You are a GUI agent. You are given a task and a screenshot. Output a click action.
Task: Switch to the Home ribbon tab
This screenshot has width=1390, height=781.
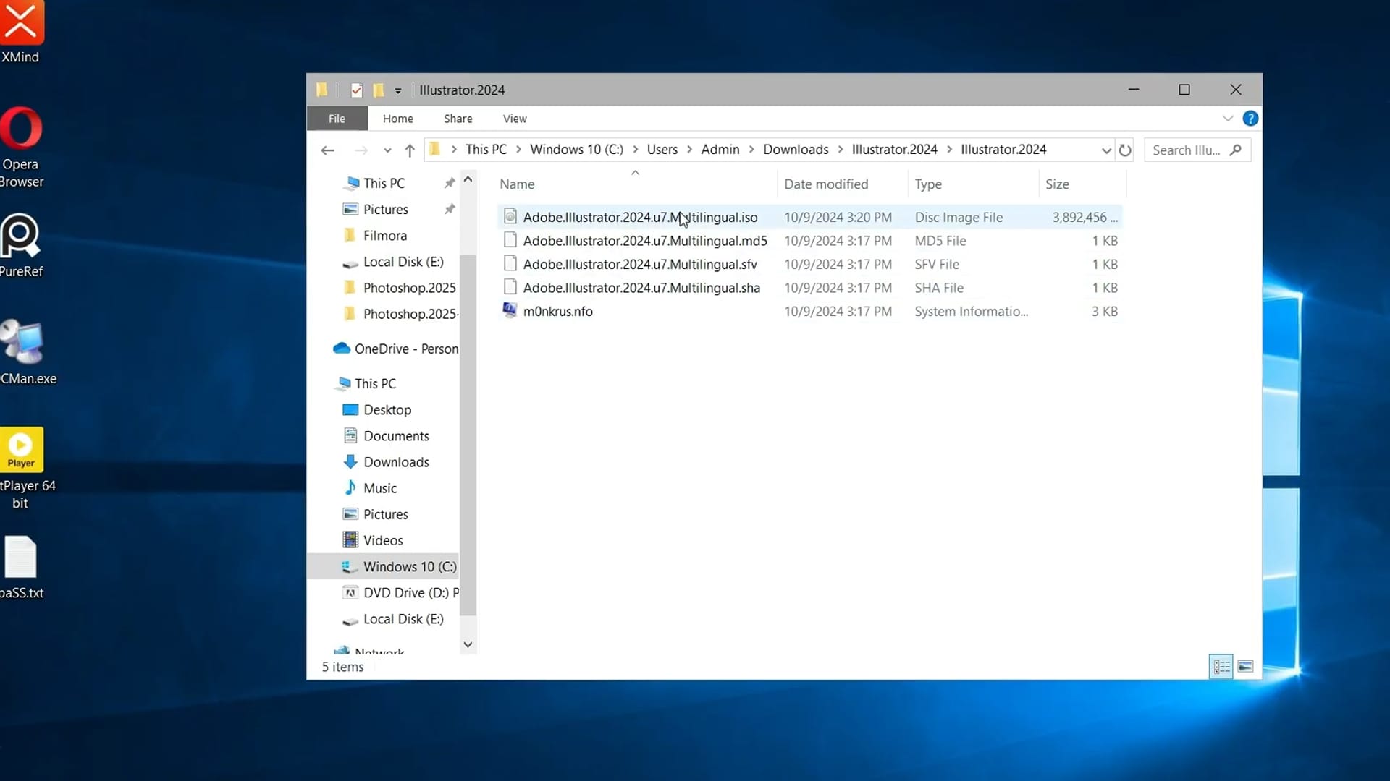coord(397,119)
